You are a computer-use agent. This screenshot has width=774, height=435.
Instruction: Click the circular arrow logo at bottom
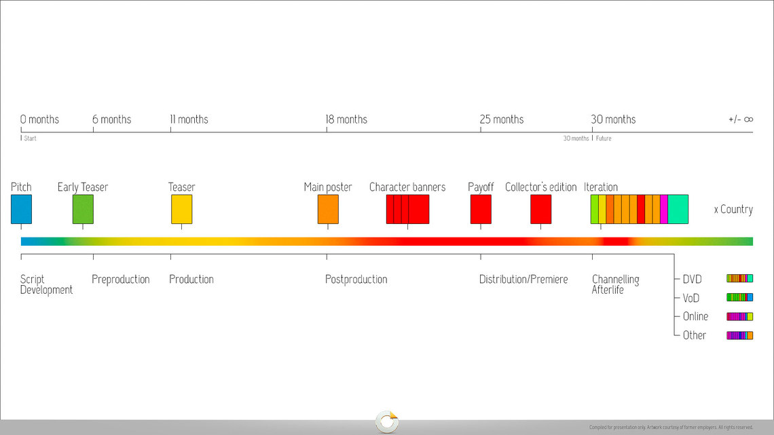click(x=387, y=421)
